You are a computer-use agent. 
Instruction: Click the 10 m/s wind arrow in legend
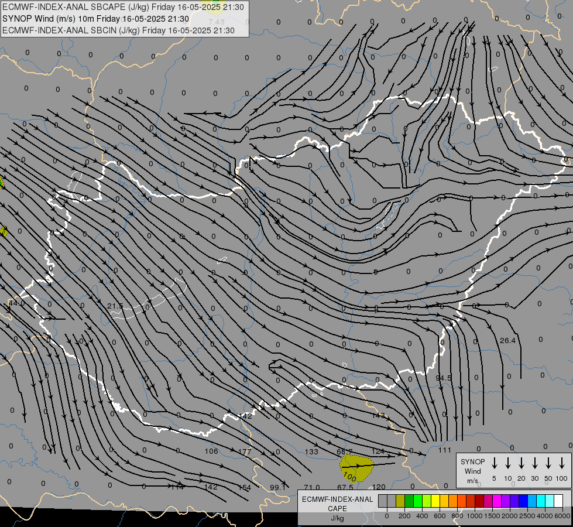[x=507, y=463]
